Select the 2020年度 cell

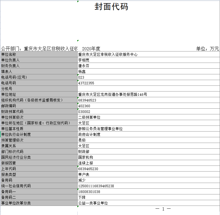click(x=91, y=49)
